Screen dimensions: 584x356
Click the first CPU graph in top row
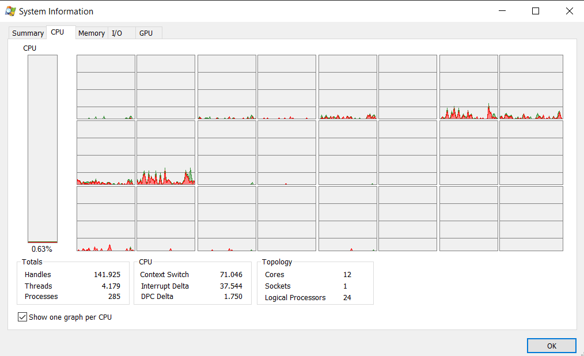point(106,87)
